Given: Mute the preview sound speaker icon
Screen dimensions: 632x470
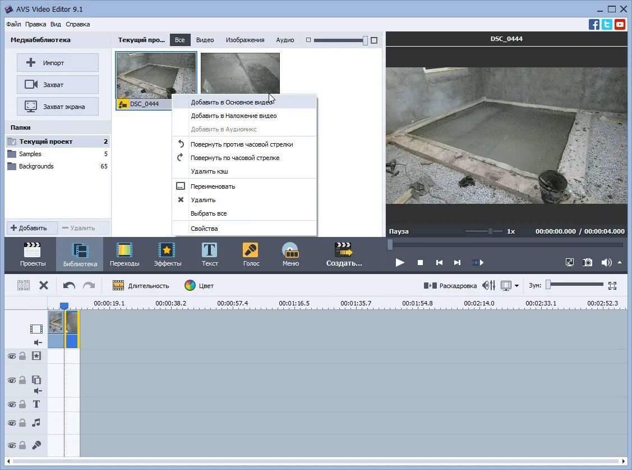Looking at the screenshot, I should tap(606, 263).
